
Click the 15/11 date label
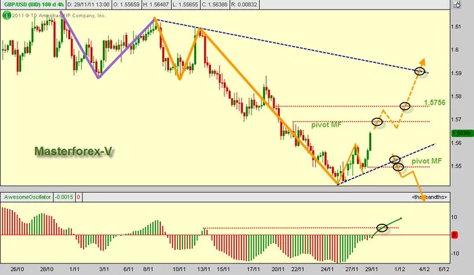tap(223, 269)
